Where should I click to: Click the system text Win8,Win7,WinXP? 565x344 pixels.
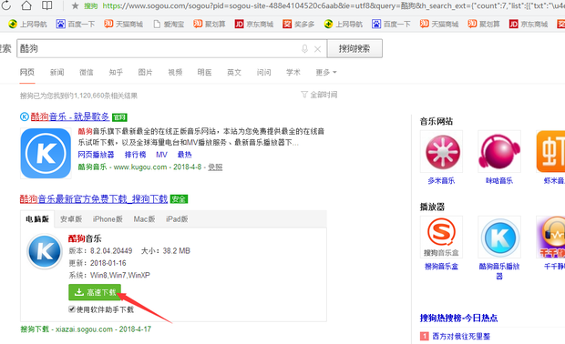(x=120, y=275)
